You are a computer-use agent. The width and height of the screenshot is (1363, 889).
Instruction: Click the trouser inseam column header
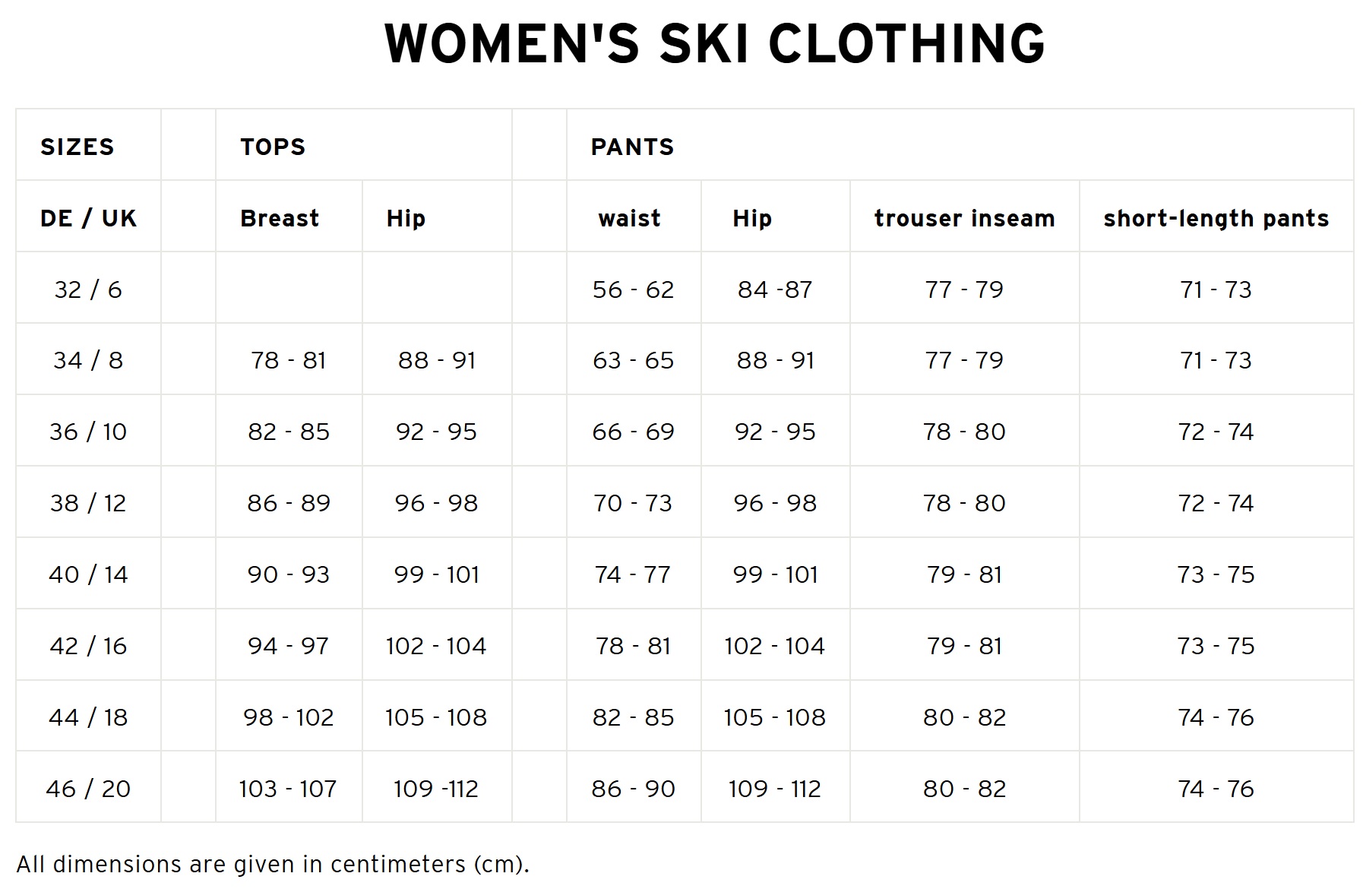(x=964, y=218)
